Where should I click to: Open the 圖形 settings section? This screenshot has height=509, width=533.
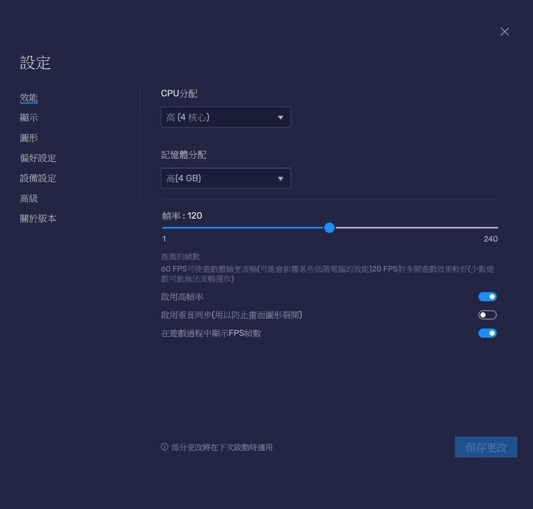[x=29, y=138]
